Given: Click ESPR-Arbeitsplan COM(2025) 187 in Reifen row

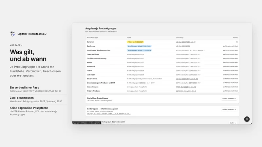Looking at the screenshot, I should click(188, 63).
